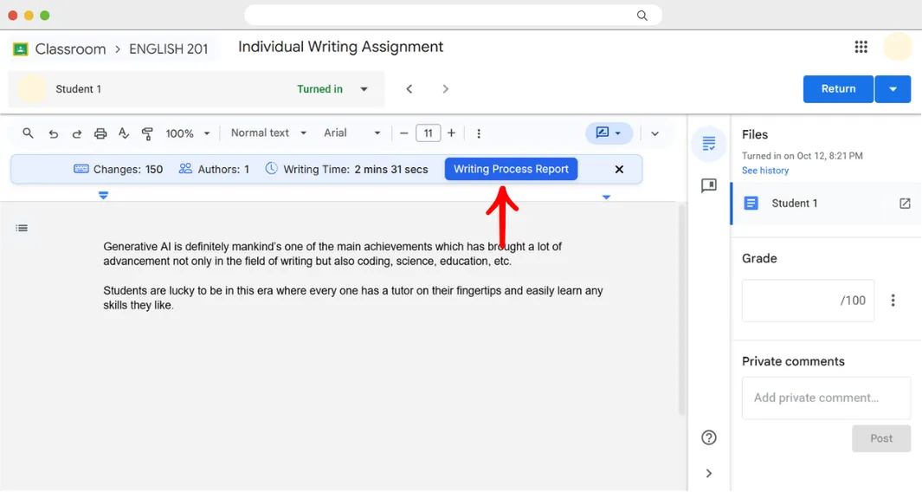Click the grade input field
Viewport: 922px width, 492px height.
click(x=808, y=301)
